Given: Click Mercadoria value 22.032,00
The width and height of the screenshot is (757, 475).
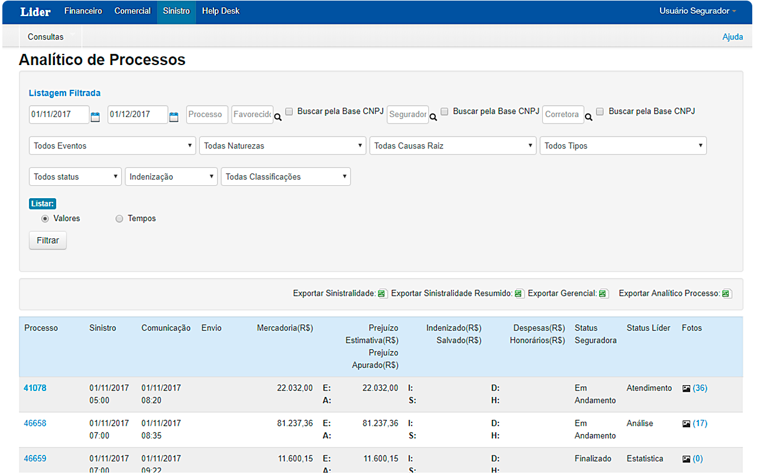Looking at the screenshot, I should pyautogui.click(x=295, y=388).
